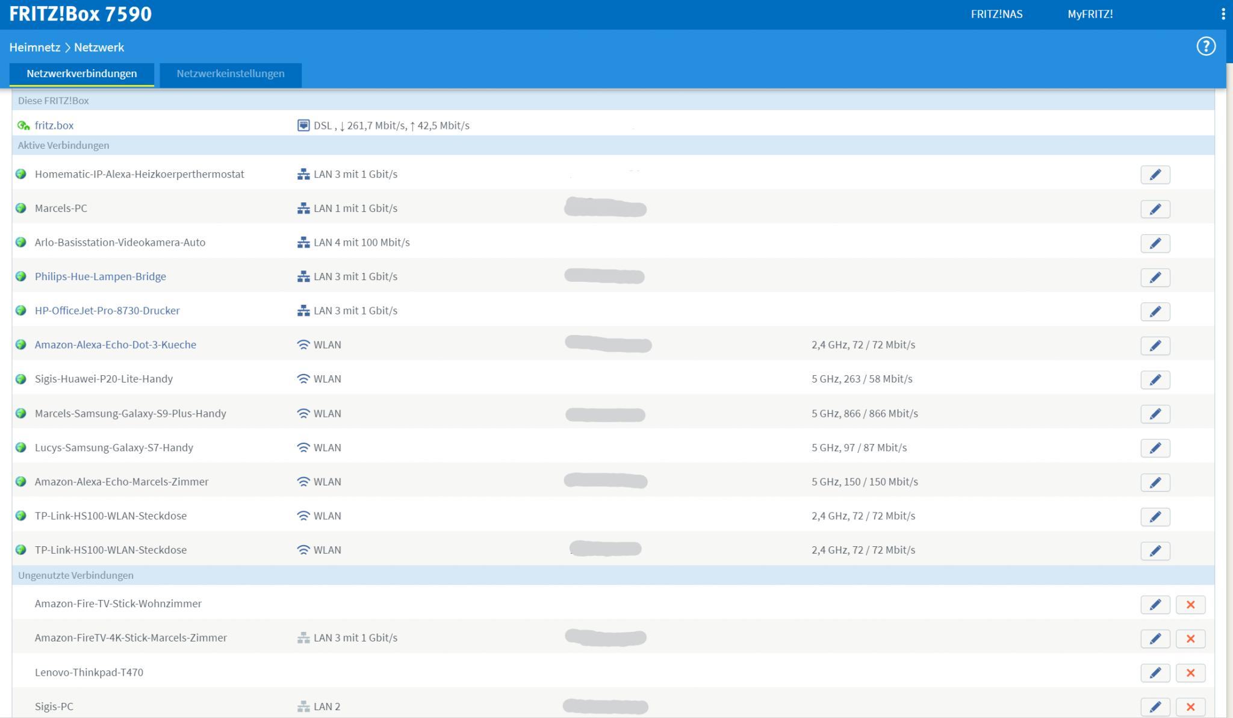Edit the HP-OfficeJet-Pro-8730-Drucker entry
The height and width of the screenshot is (718, 1233).
[1155, 311]
